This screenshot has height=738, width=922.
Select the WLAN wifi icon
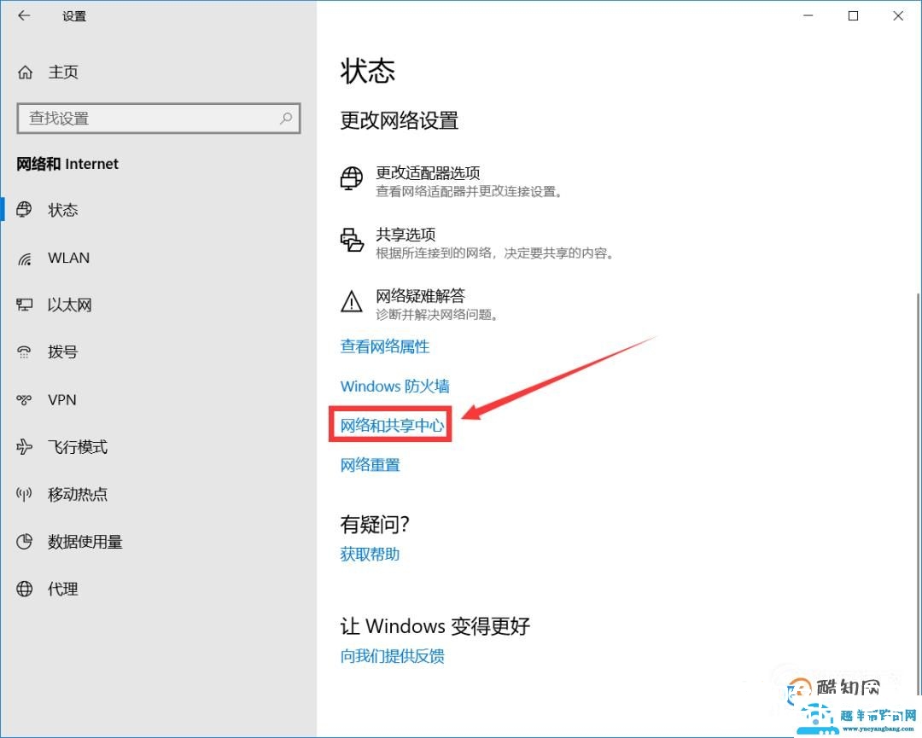(24, 259)
